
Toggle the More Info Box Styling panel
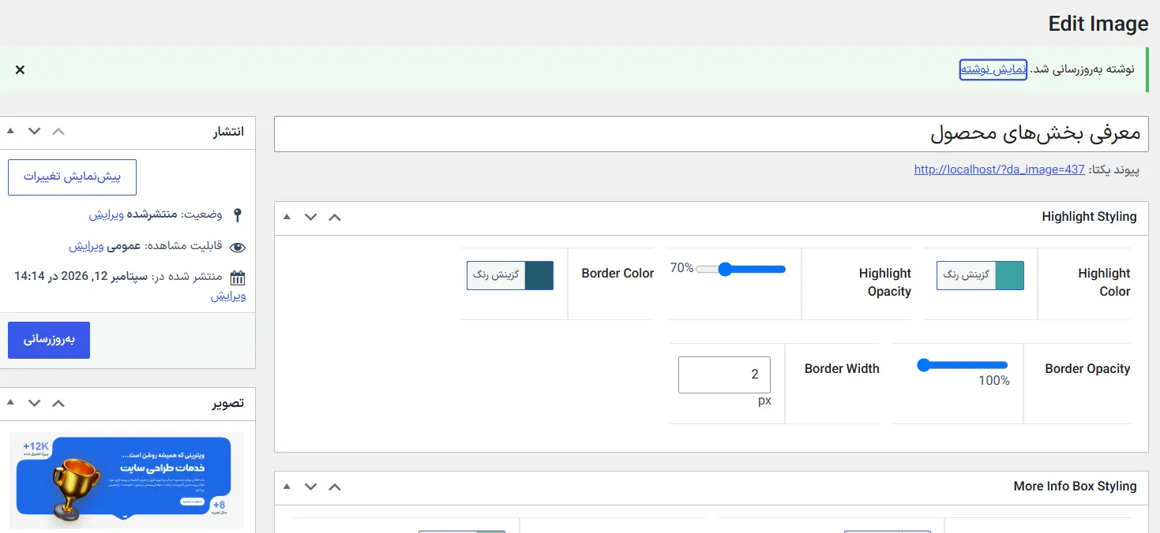point(287,486)
